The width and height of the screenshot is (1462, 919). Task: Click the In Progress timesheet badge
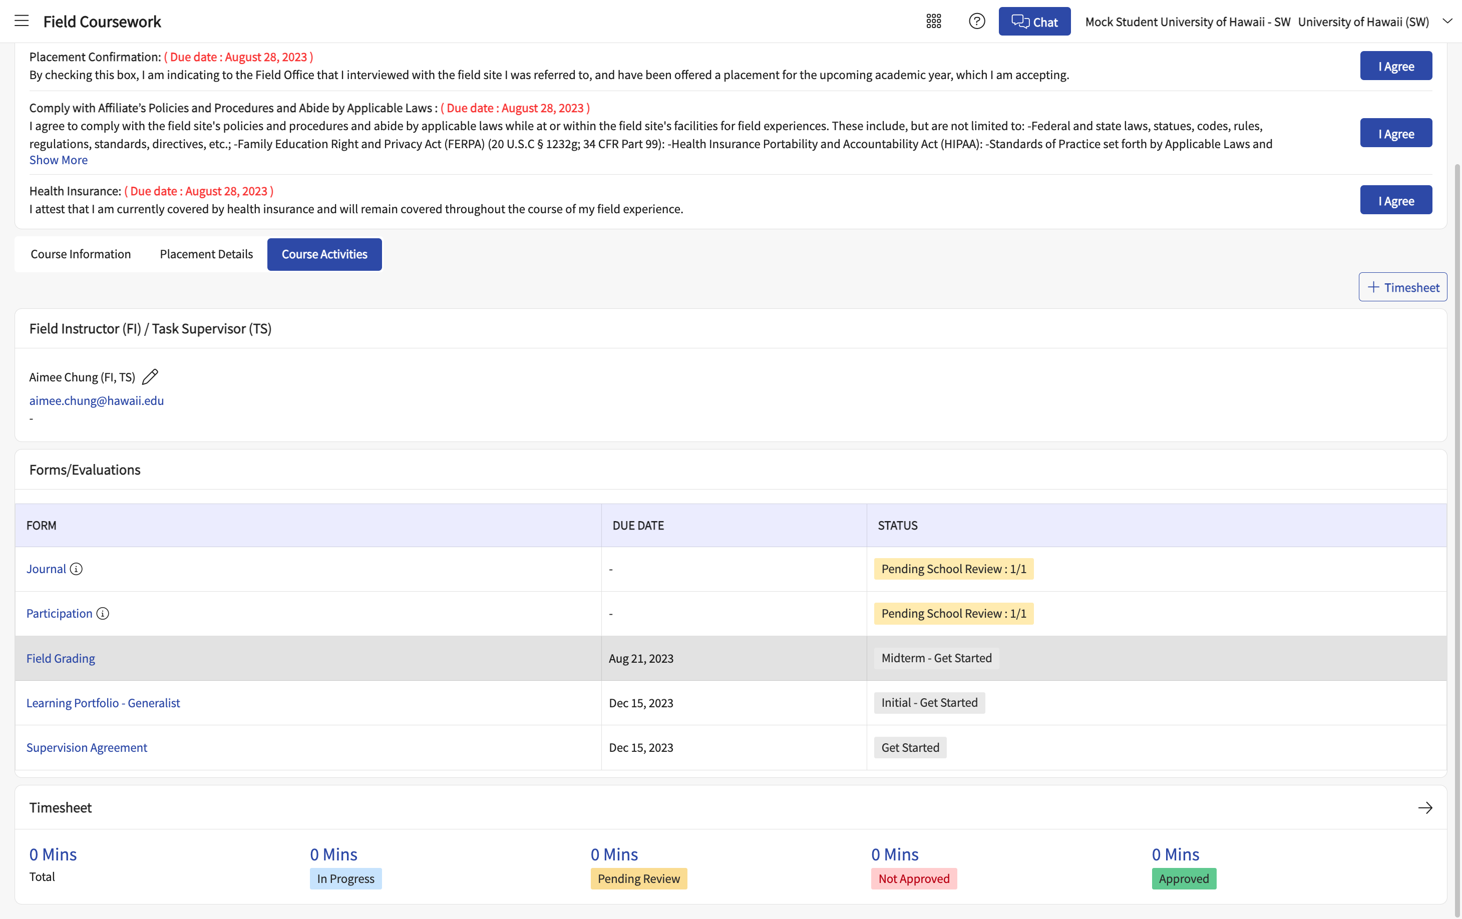click(x=345, y=879)
